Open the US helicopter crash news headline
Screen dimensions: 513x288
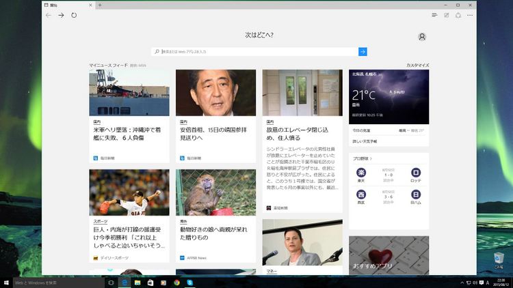pyautogui.click(x=127, y=134)
